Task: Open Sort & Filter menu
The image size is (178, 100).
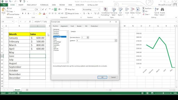Action: (x=157, y=12)
